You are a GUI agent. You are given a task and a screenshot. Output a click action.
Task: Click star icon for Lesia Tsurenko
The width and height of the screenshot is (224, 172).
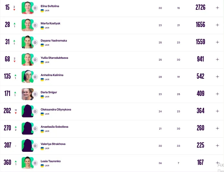click(x=35, y=163)
